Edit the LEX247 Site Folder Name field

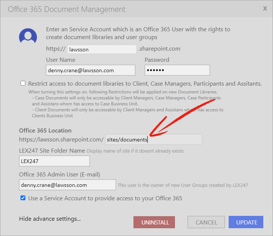54,161
